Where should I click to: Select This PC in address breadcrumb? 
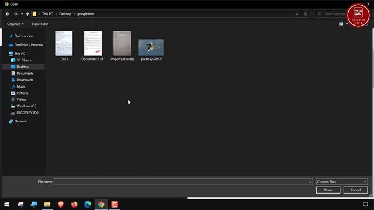click(x=47, y=14)
